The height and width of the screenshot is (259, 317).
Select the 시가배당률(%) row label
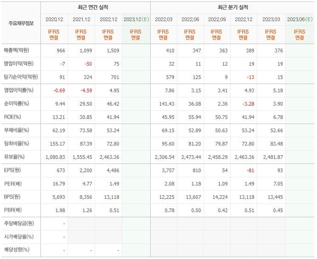point(19,237)
